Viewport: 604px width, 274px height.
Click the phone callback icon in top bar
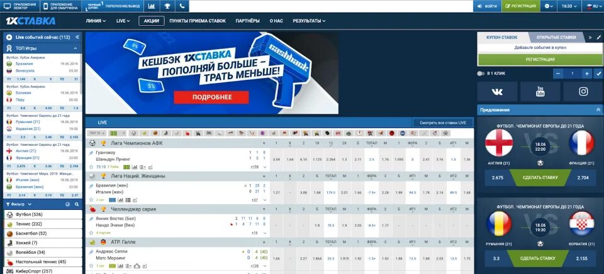182,6
